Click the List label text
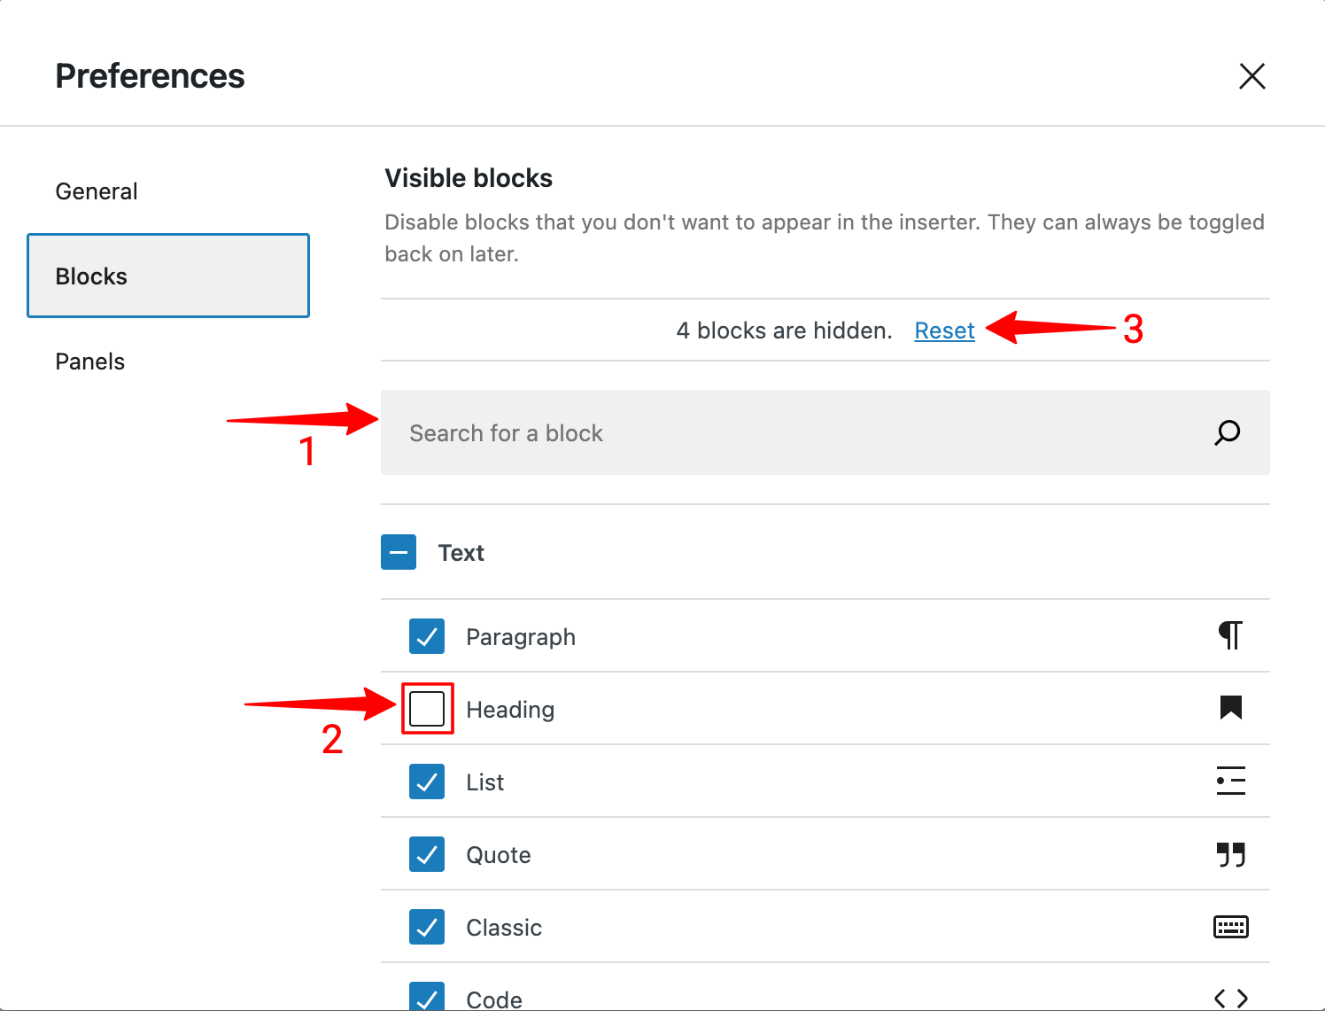Image resolution: width=1325 pixels, height=1011 pixels. (485, 782)
